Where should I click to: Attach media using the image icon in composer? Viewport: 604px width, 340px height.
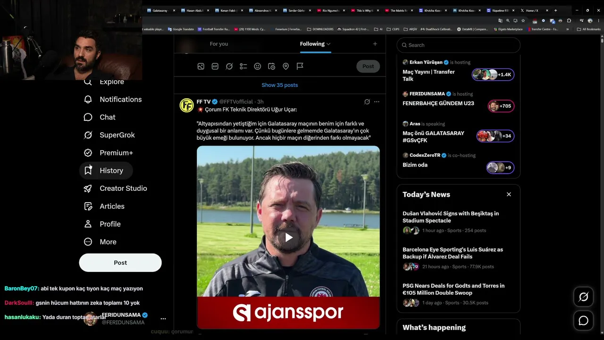(201, 67)
